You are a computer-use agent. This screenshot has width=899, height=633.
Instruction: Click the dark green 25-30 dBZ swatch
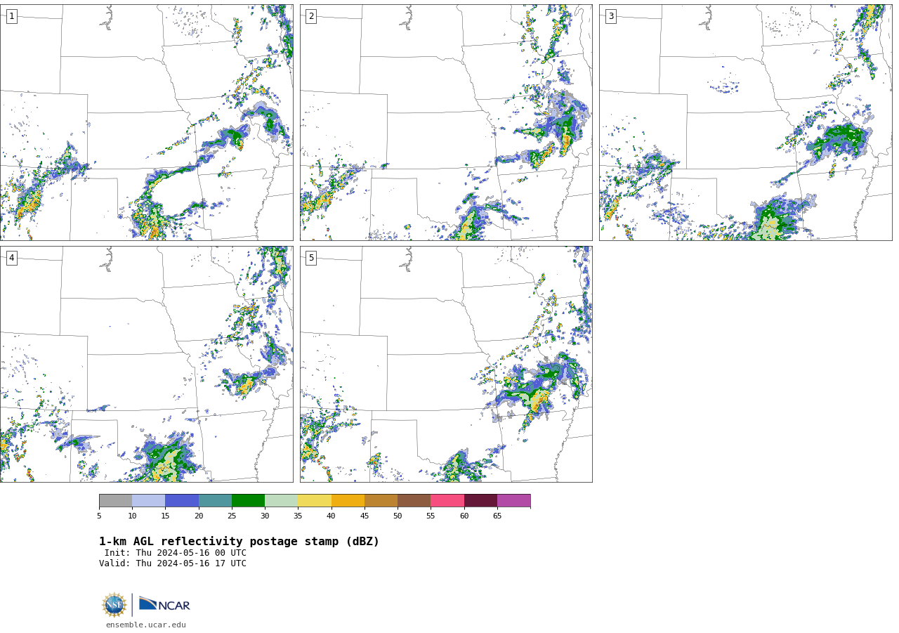click(x=248, y=500)
